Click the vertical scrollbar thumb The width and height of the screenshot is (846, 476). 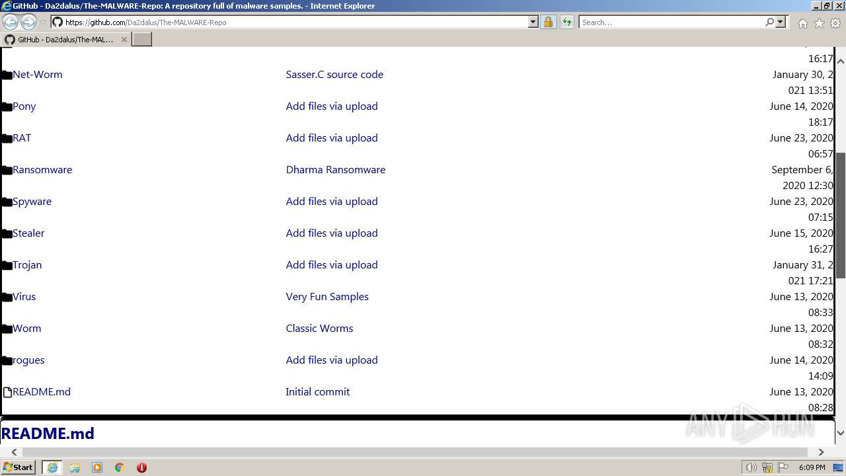[x=841, y=215]
